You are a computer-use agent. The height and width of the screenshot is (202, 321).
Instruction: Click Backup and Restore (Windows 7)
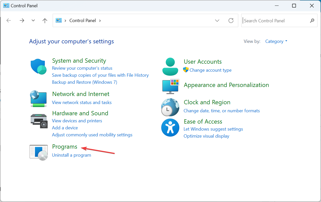pyautogui.click(x=84, y=82)
